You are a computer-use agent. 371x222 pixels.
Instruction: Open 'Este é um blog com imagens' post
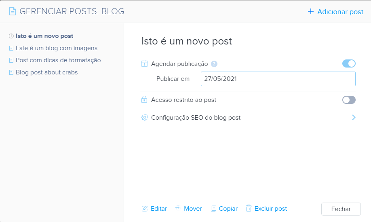point(57,48)
